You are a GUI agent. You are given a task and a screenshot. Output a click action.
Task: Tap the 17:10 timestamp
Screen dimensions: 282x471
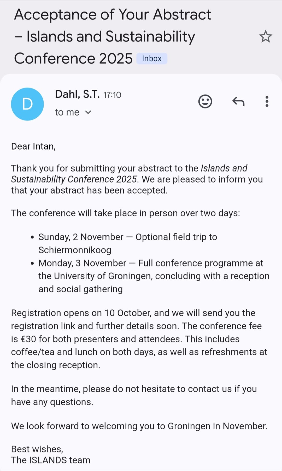click(112, 95)
